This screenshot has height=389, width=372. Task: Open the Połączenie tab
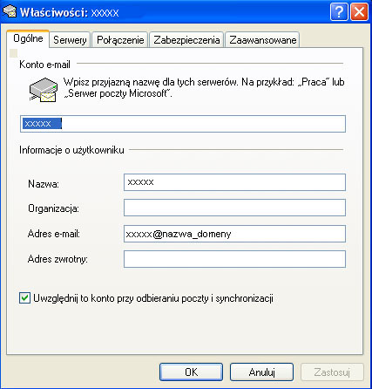(x=120, y=40)
